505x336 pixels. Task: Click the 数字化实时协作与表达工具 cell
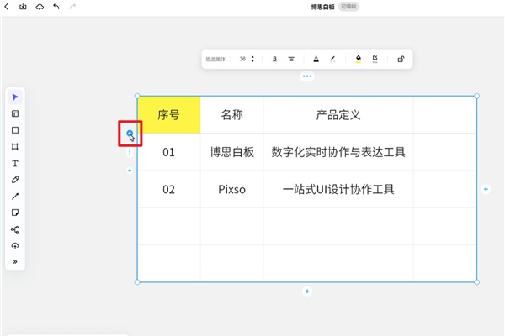tap(338, 152)
